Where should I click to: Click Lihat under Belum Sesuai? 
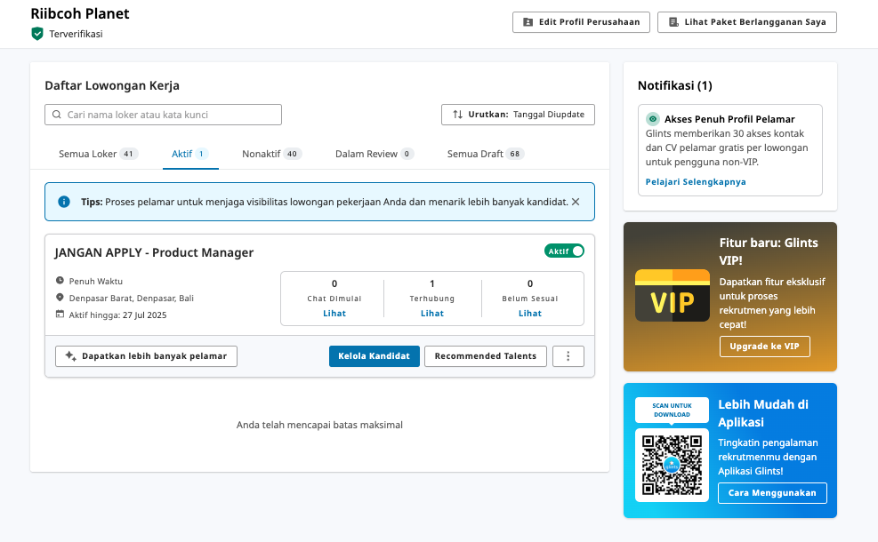pos(529,314)
